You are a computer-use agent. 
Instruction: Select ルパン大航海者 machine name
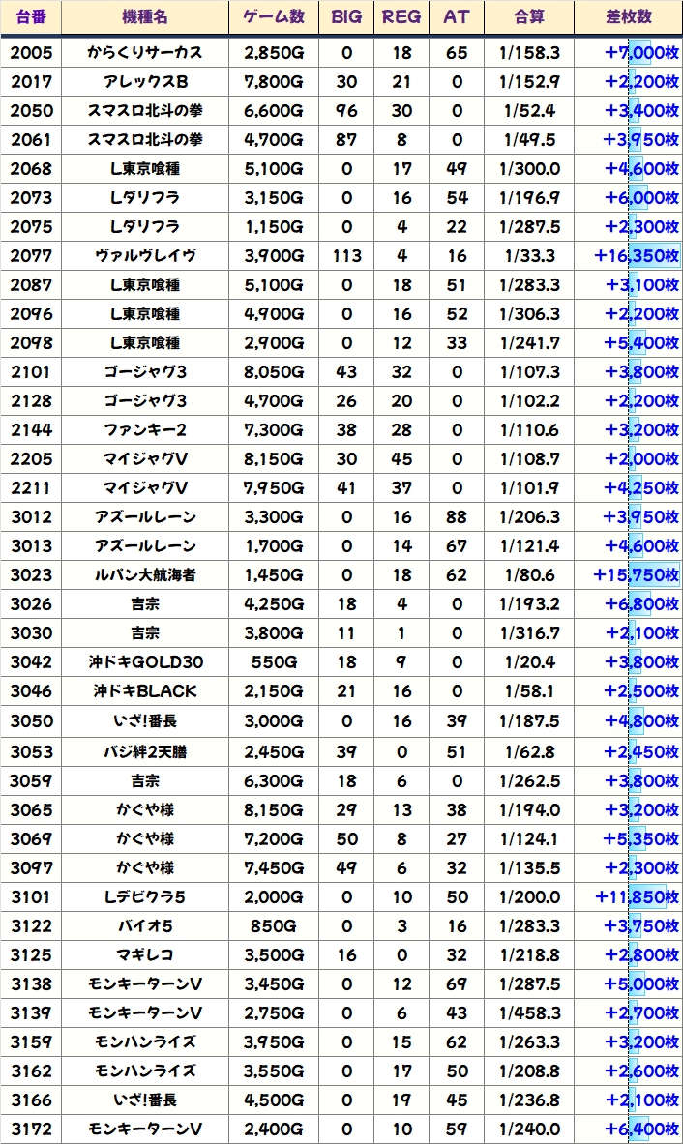(145, 575)
